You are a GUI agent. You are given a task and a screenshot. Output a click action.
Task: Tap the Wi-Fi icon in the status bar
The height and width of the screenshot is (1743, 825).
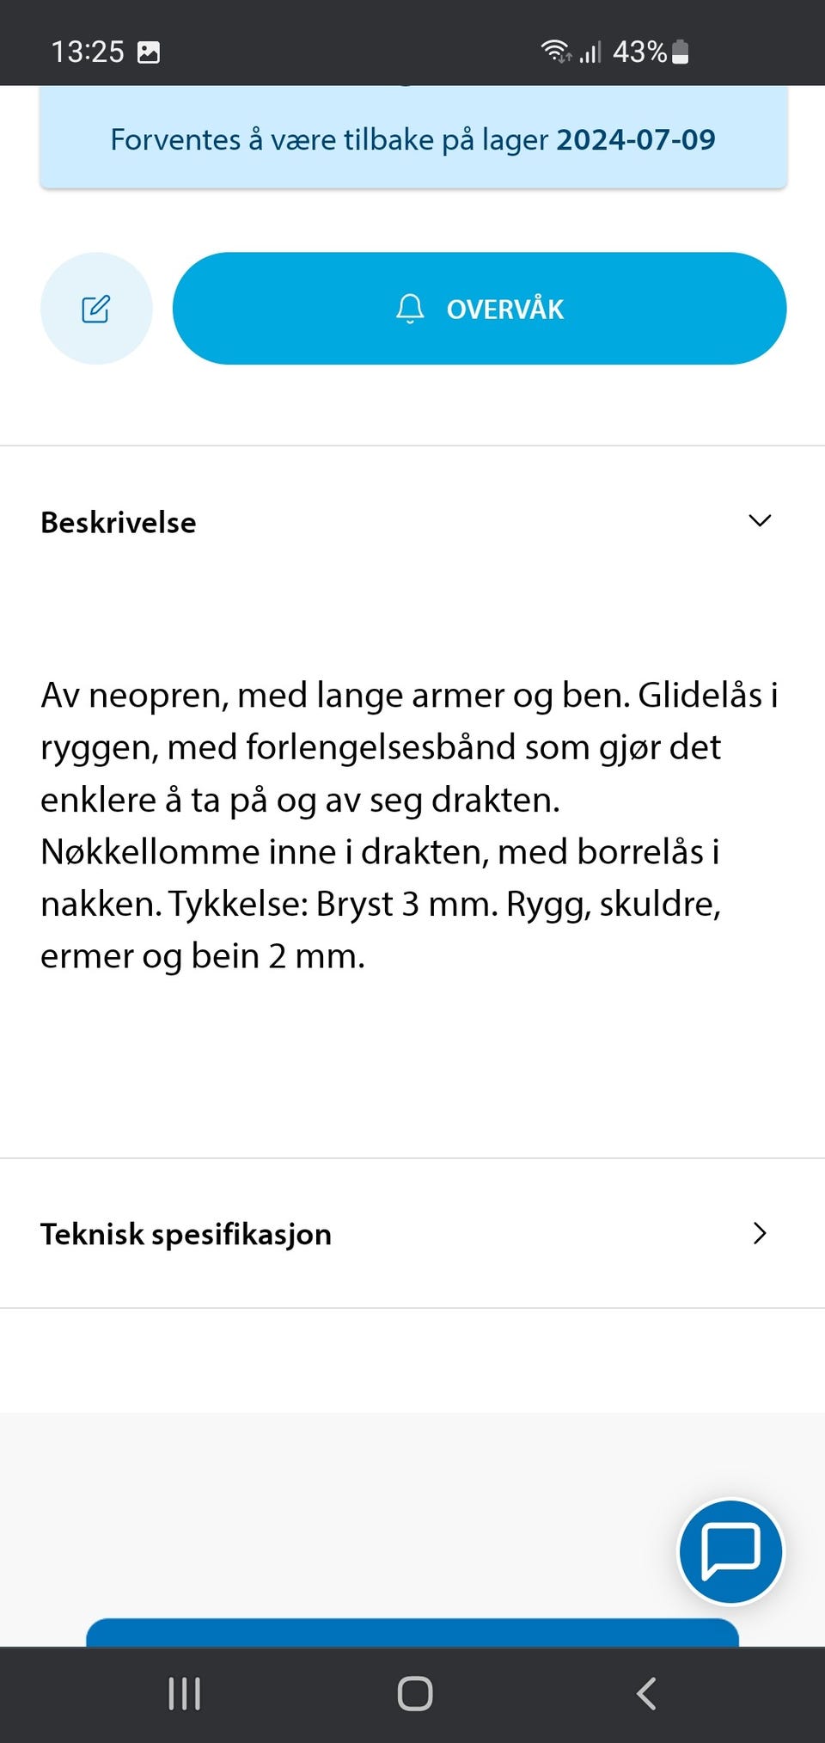click(x=556, y=52)
